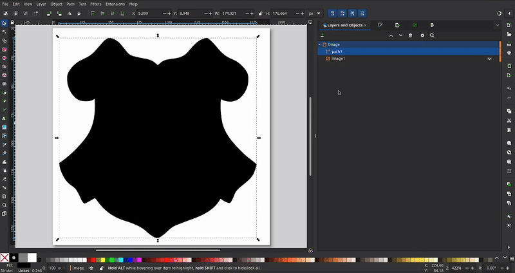
Task: Toggle visibility of Image1 object
Action: point(489,59)
